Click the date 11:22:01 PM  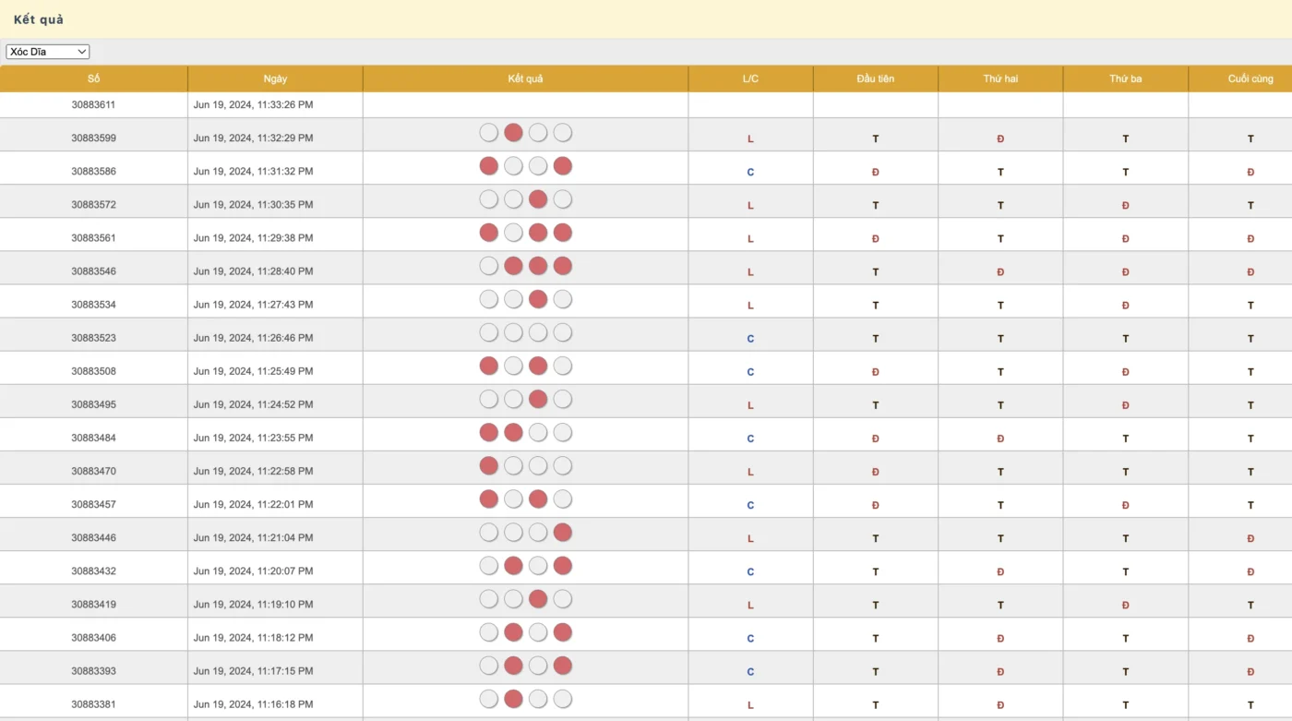253,505
